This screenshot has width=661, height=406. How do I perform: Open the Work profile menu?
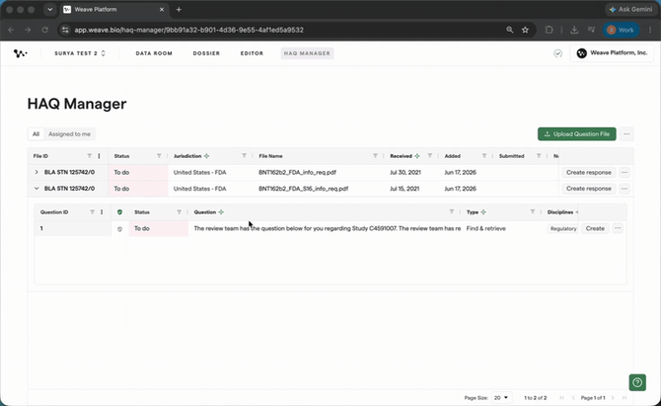pyautogui.click(x=621, y=30)
